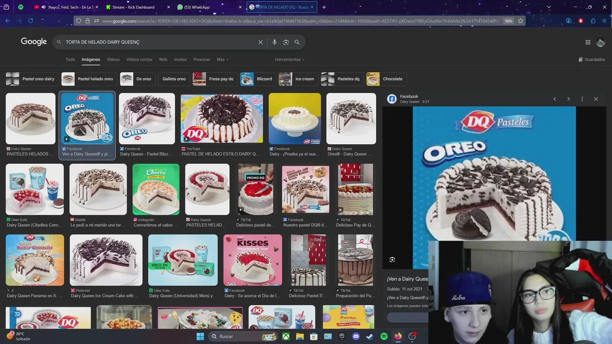This screenshot has height=344, width=612.
Task: Click the Firefox URL address bar
Action: tap(300, 21)
